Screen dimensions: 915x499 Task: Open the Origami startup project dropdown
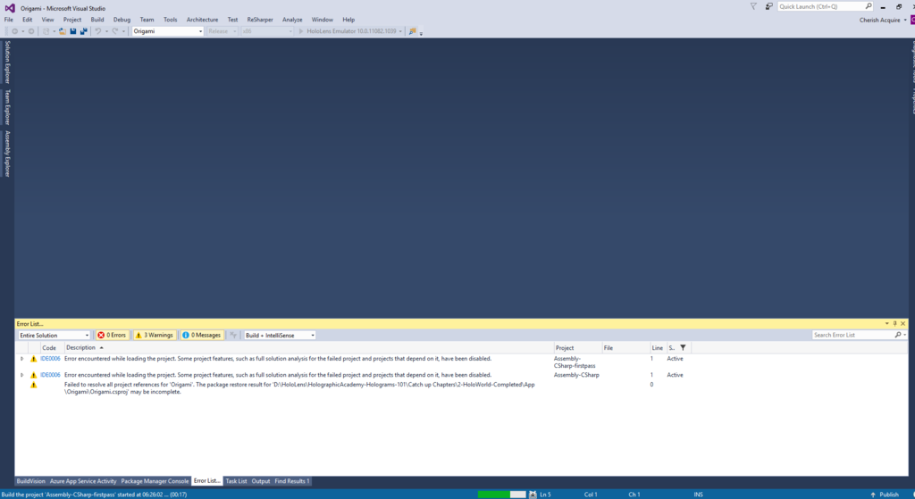point(167,31)
